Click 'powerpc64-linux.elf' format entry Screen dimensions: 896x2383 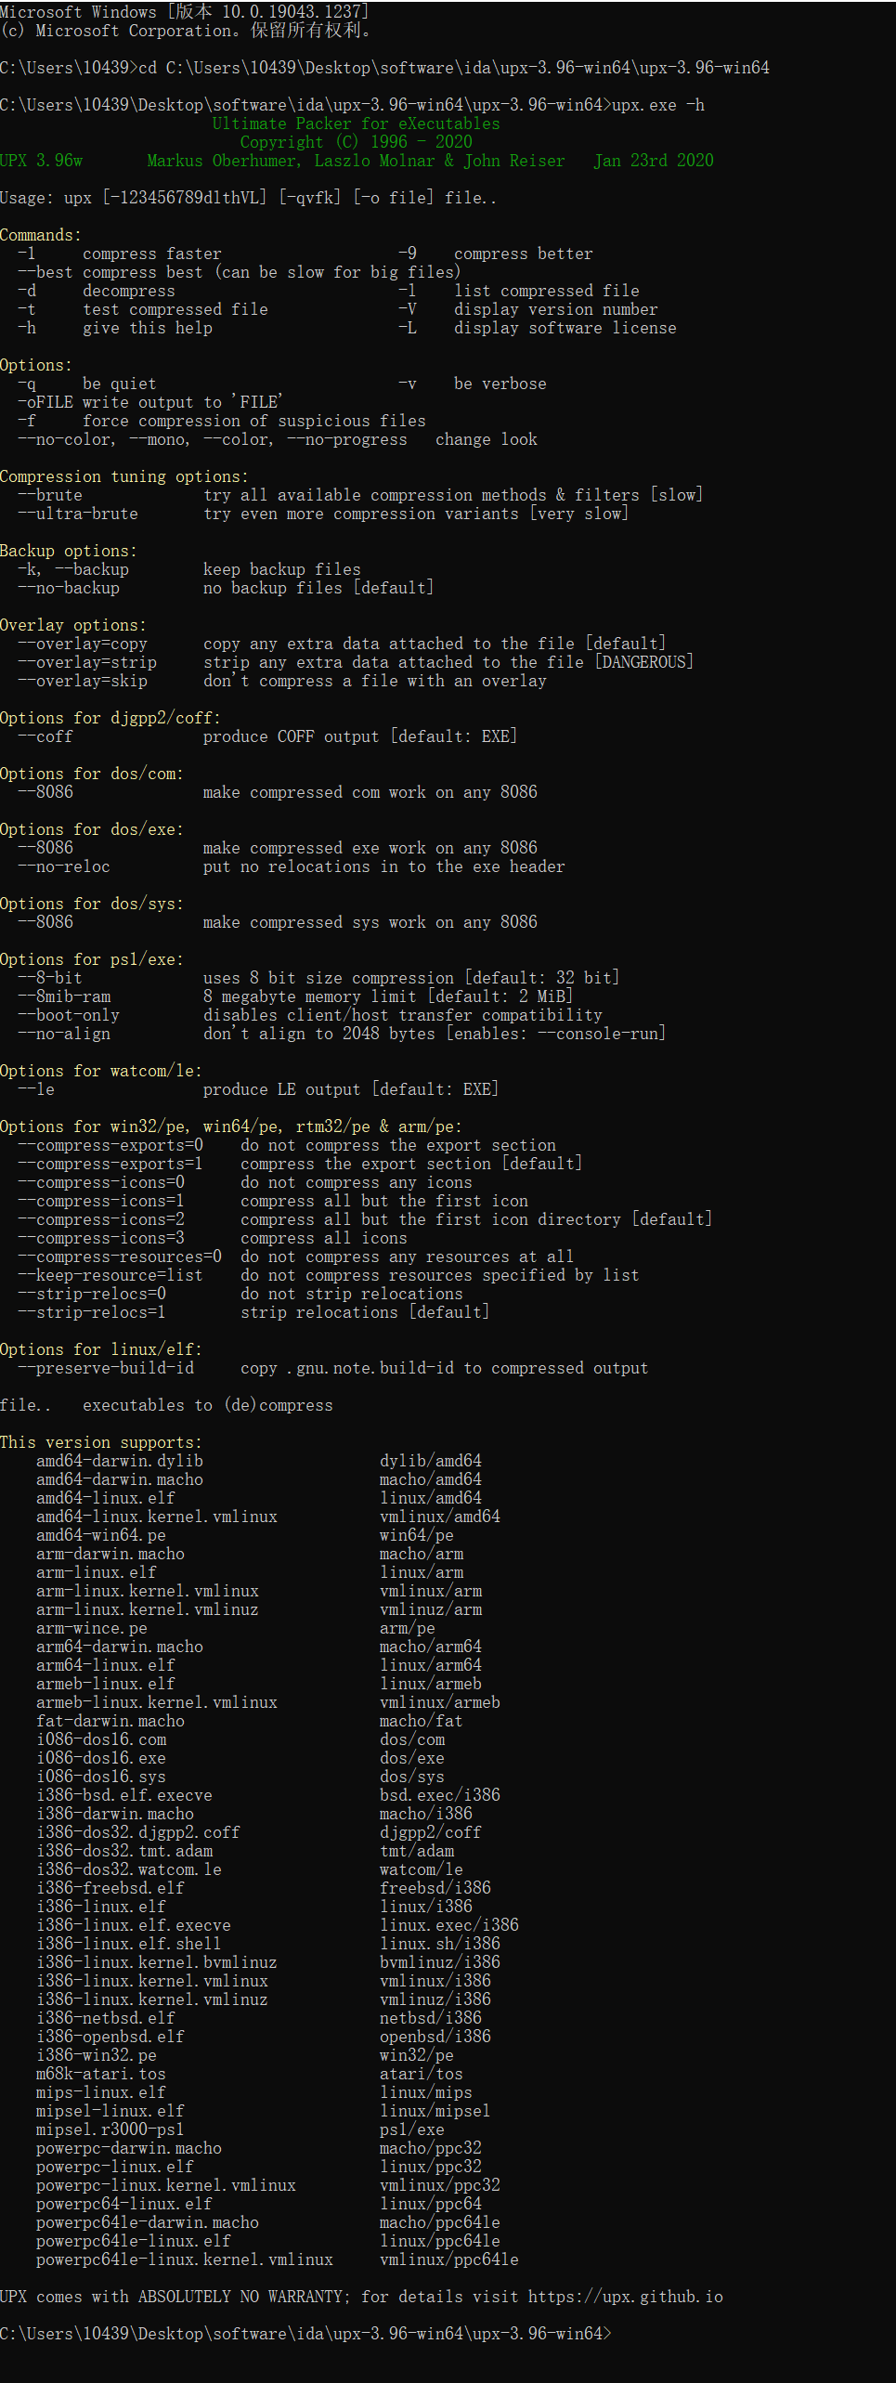pos(124,2204)
